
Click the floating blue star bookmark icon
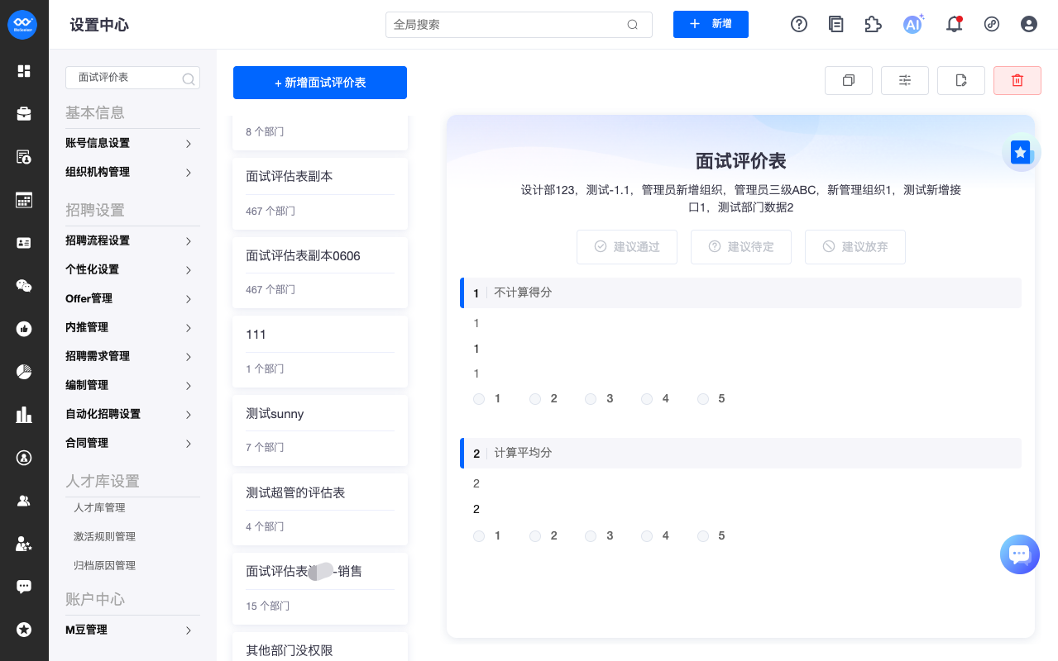(1022, 153)
